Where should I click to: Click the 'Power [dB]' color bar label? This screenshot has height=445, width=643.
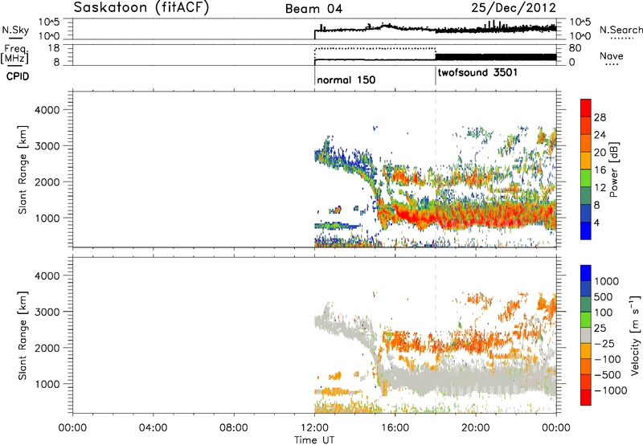[x=613, y=169]
